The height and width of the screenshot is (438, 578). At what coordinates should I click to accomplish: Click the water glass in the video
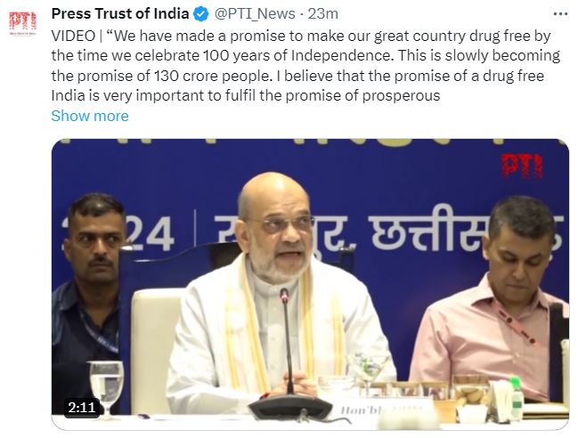click(x=107, y=386)
